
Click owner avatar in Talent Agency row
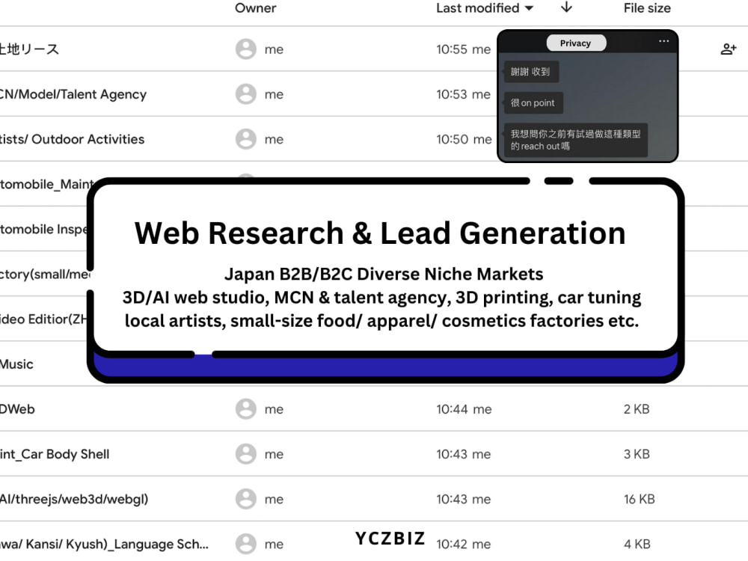point(246,94)
